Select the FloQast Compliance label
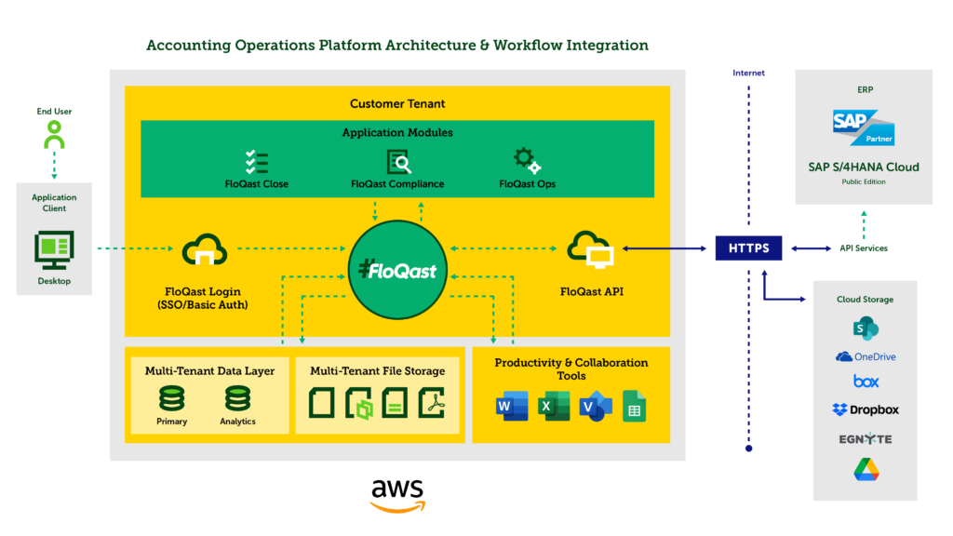The width and height of the screenshot is (953, 536). coord(397,183)
